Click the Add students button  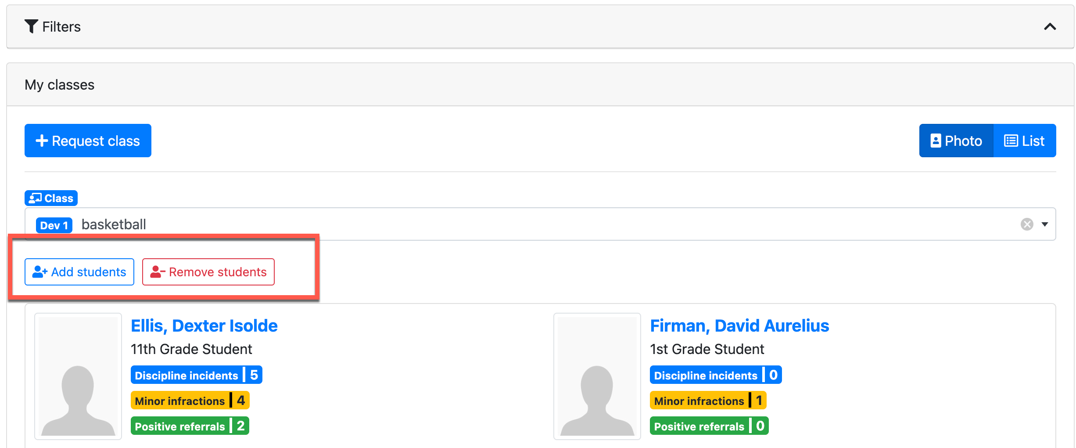[x=79, y=272]
